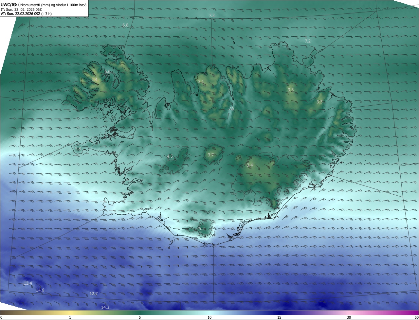Select the valid time line "VT: Sun. 22.02.2026 09Z"
The height and width of the screenshot is (320, 419).
point(21,14)
